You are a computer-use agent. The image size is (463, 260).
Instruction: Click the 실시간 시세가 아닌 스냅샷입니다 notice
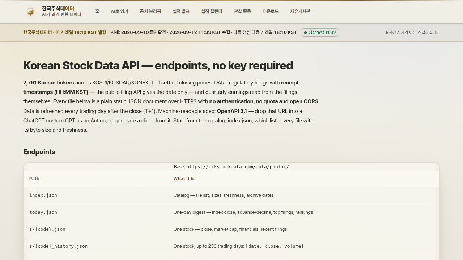click(x=412, y=32)
